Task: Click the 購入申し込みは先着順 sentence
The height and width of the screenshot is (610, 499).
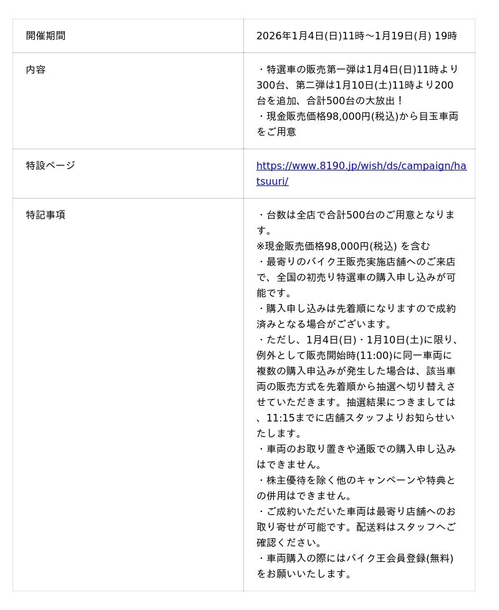Action: point(356,317)
